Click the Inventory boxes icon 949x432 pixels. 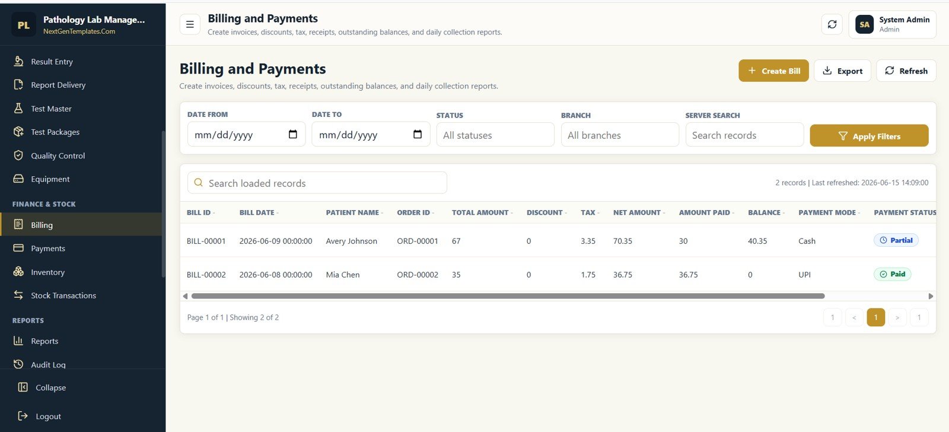18,272
